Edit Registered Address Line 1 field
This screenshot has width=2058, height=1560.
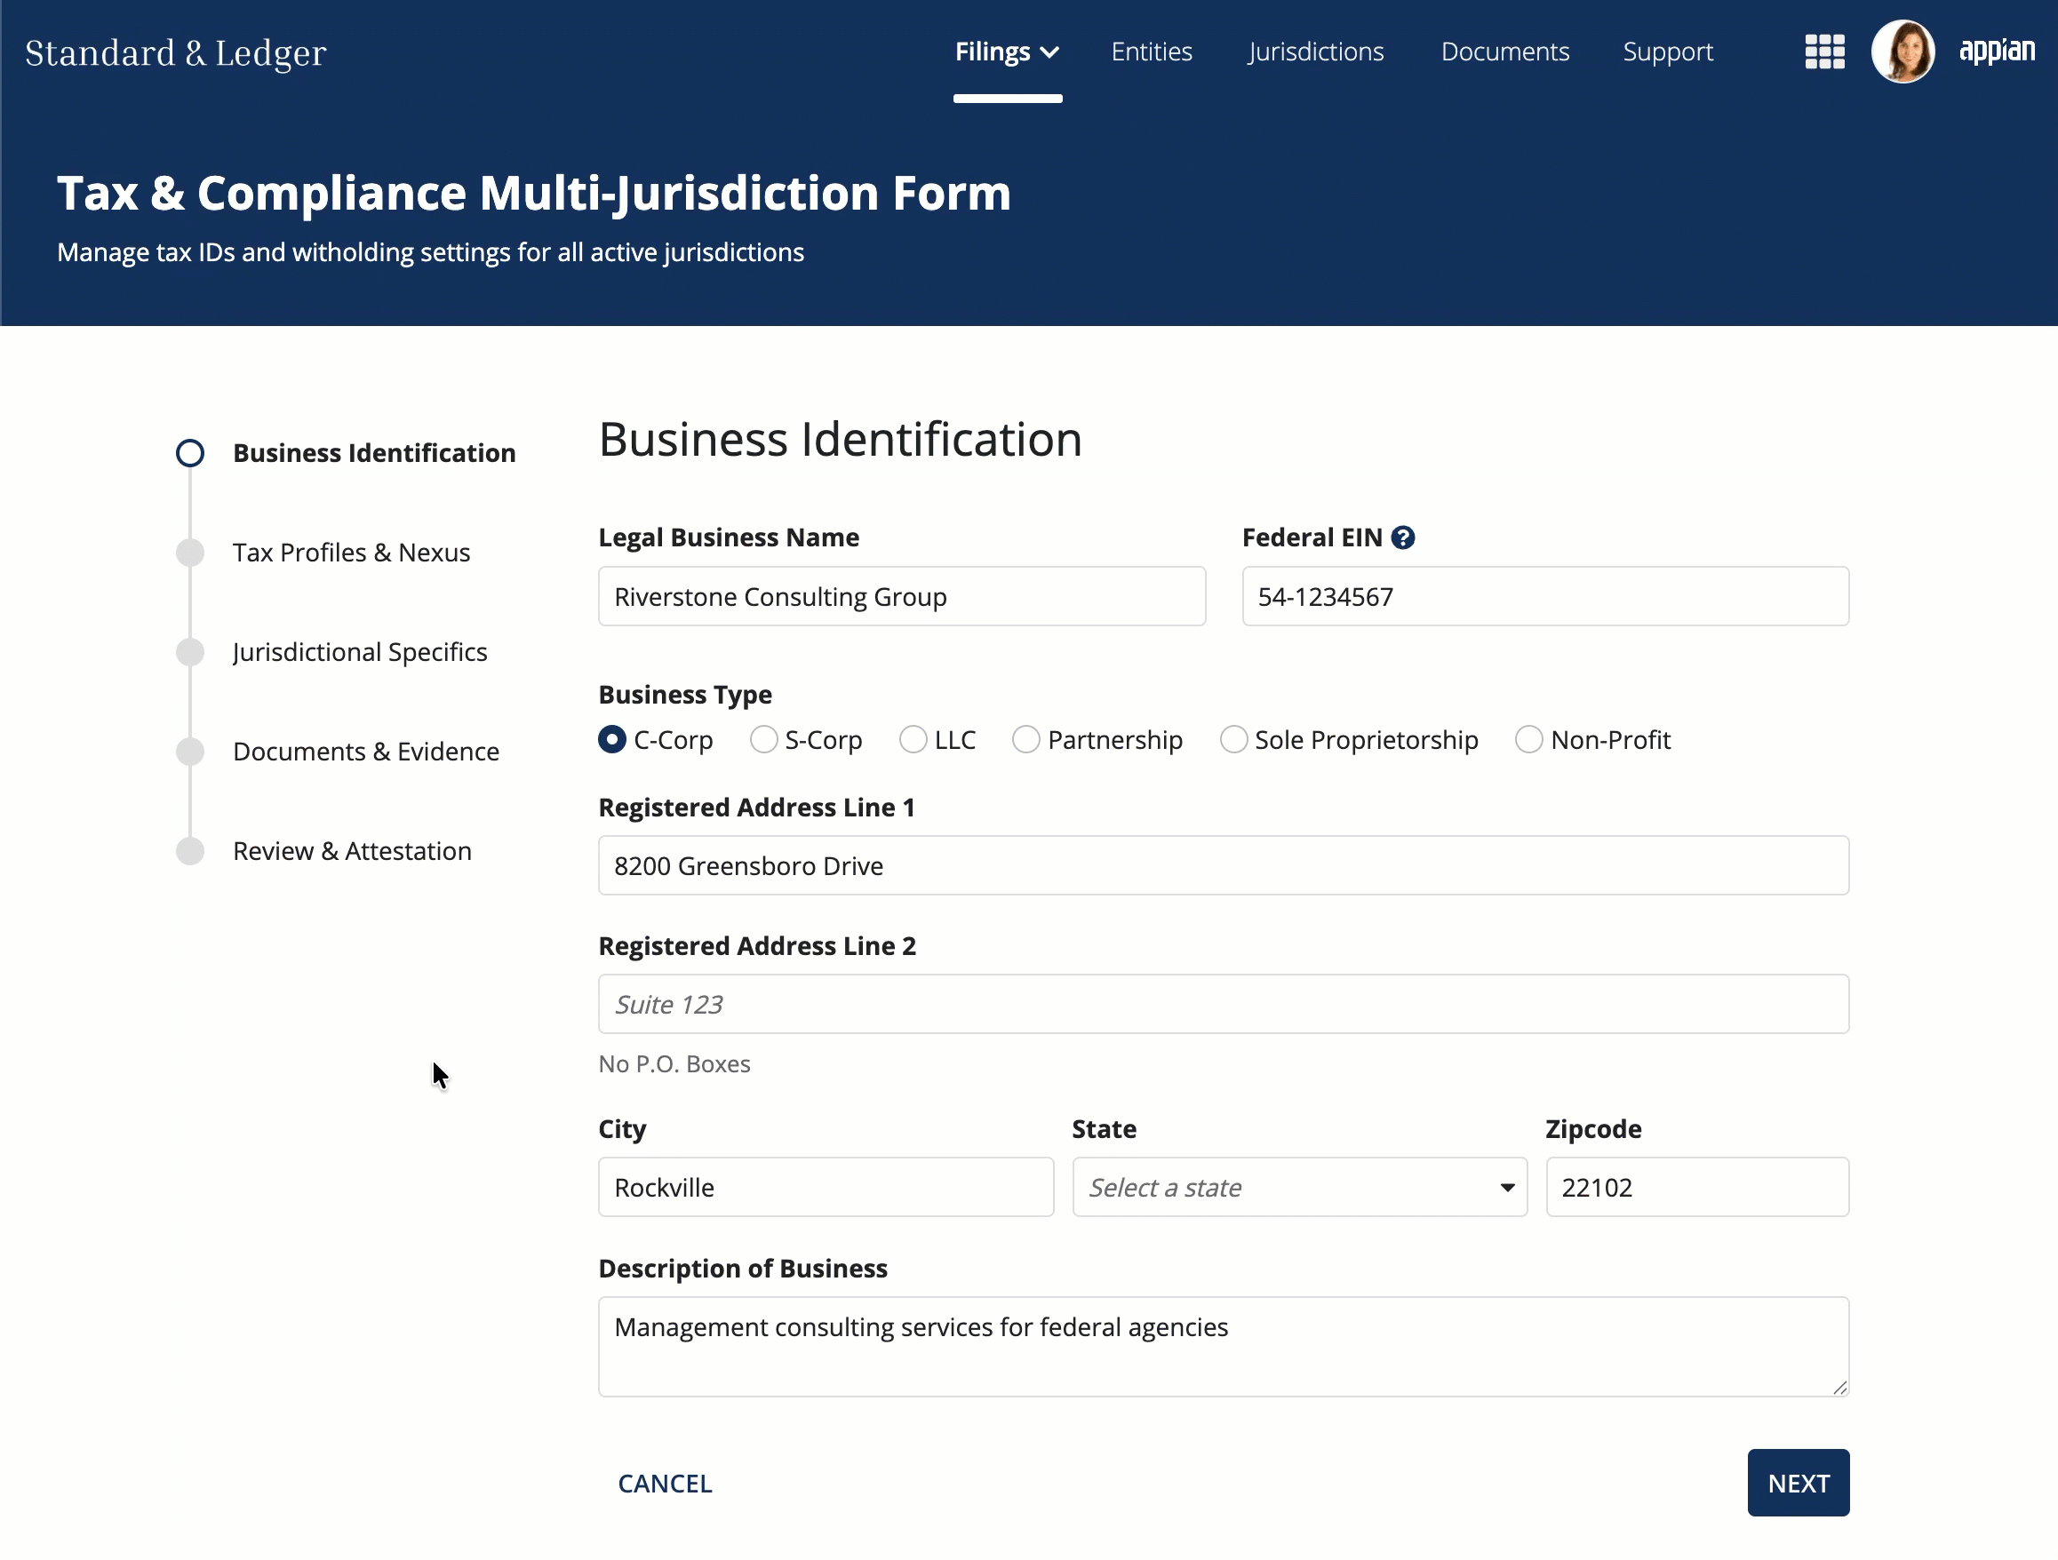[x=1224, y=865]
